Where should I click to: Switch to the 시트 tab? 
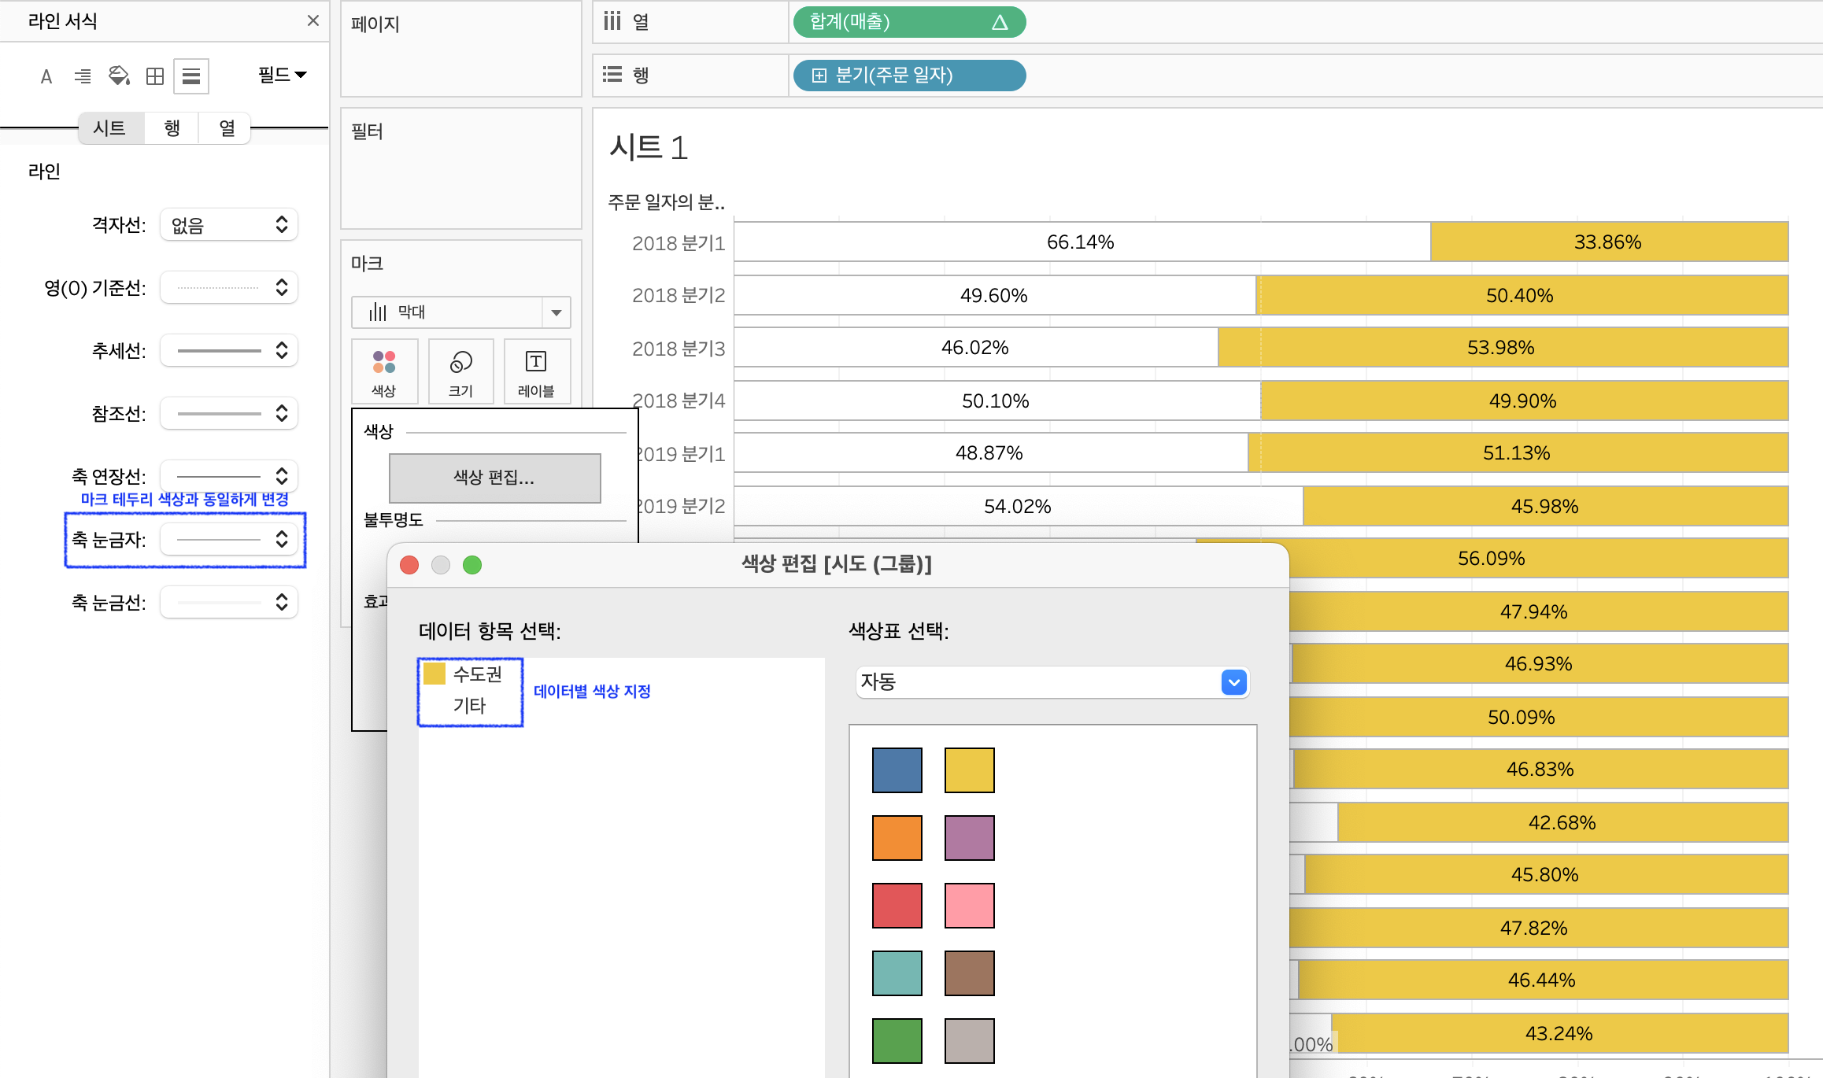click(x=110, y=128)
